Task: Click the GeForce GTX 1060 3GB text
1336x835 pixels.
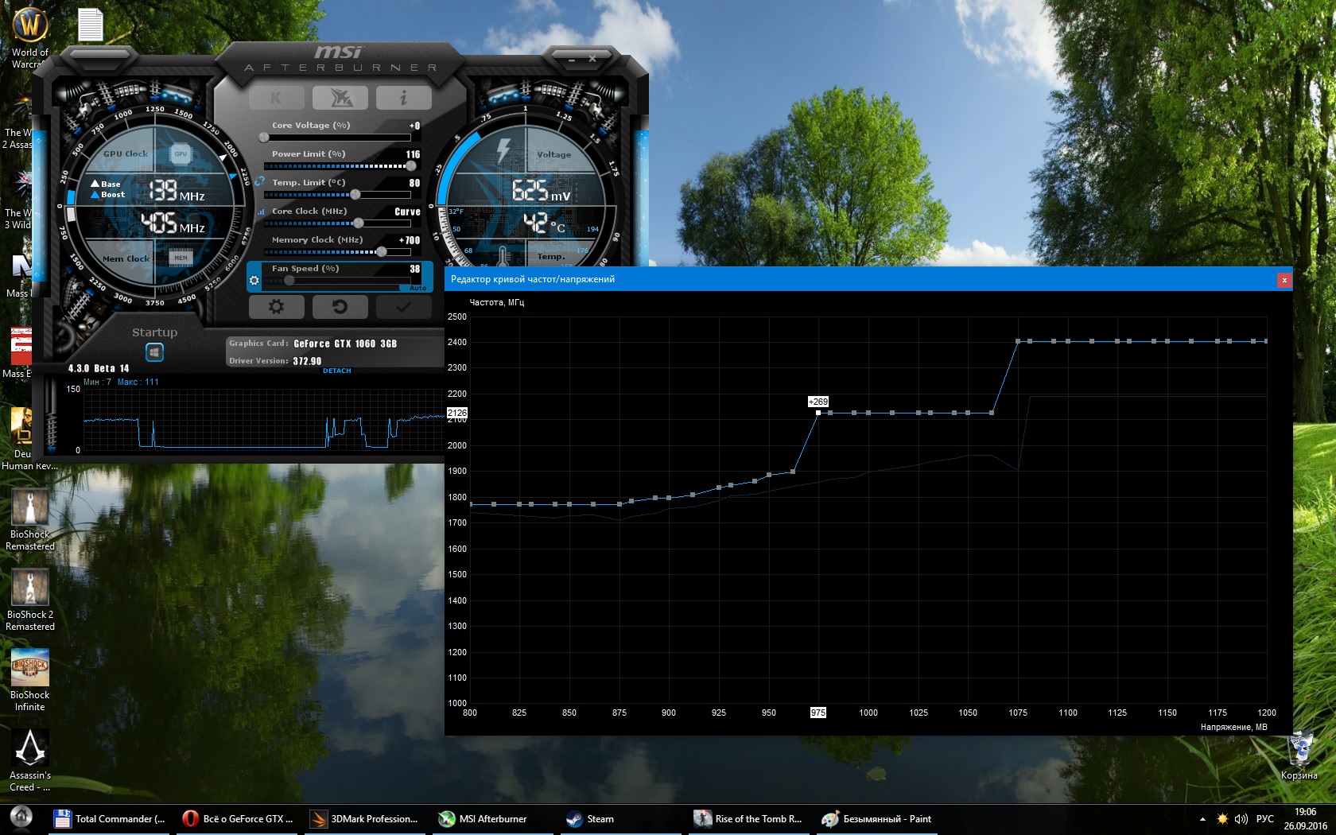Action: 345,344
